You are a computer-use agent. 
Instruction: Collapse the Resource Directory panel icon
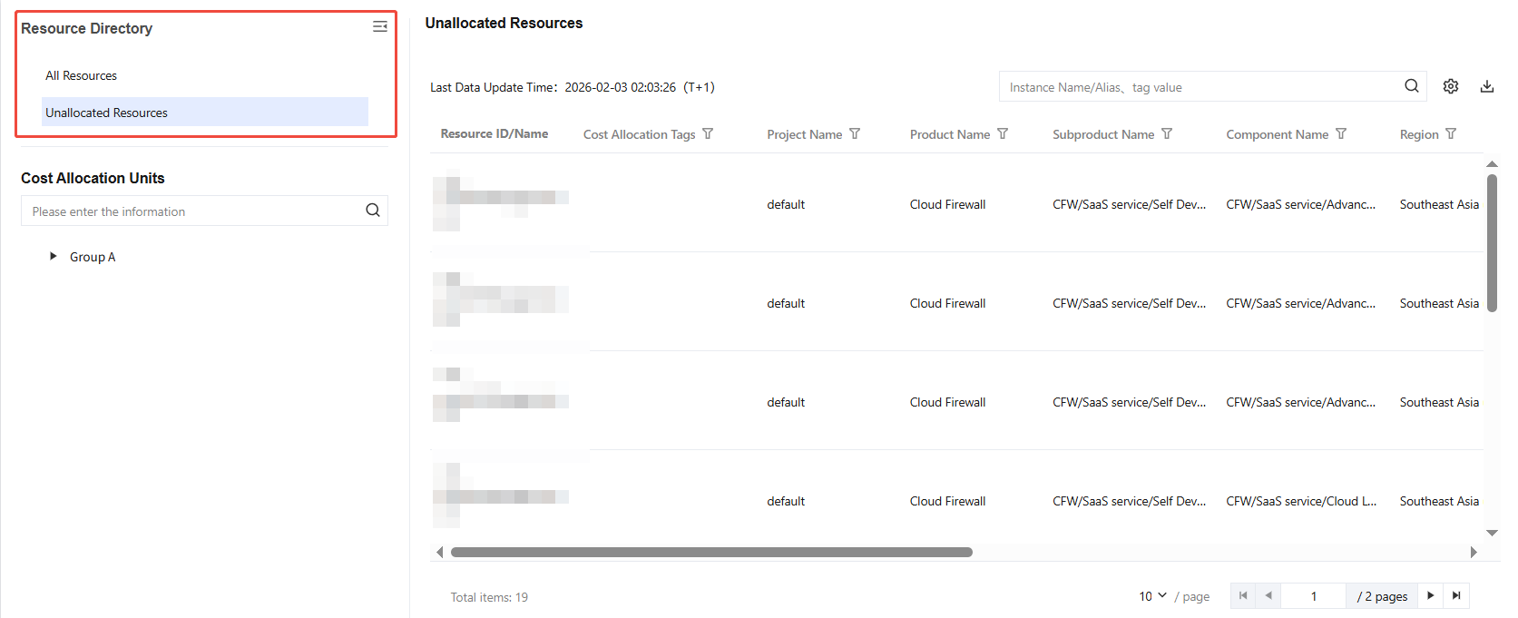(x=380, y=27)
